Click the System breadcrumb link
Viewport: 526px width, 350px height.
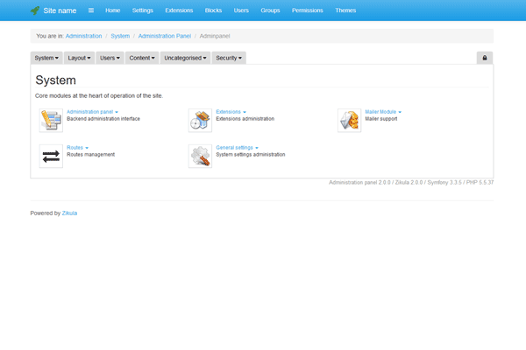click(119, 36)
